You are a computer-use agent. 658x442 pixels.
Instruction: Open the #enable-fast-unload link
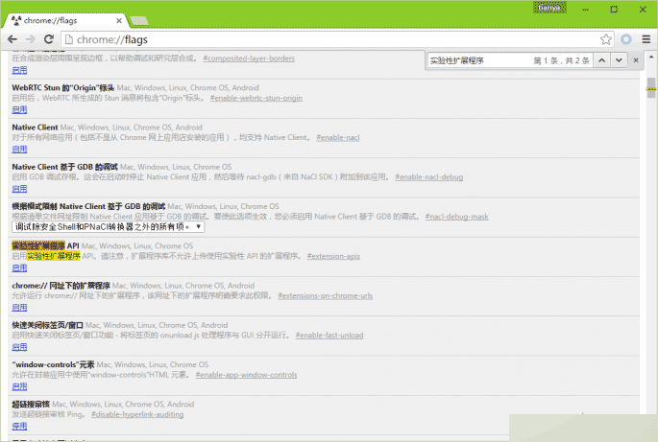click(329, 336)
